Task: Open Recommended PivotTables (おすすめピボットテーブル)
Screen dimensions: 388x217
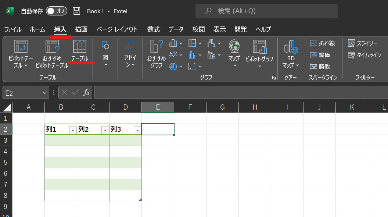Action: [x=52, y=53]
